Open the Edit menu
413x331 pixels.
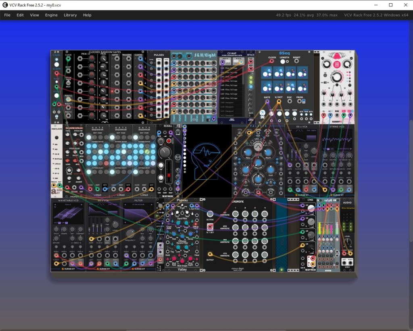tap(20, 15)
